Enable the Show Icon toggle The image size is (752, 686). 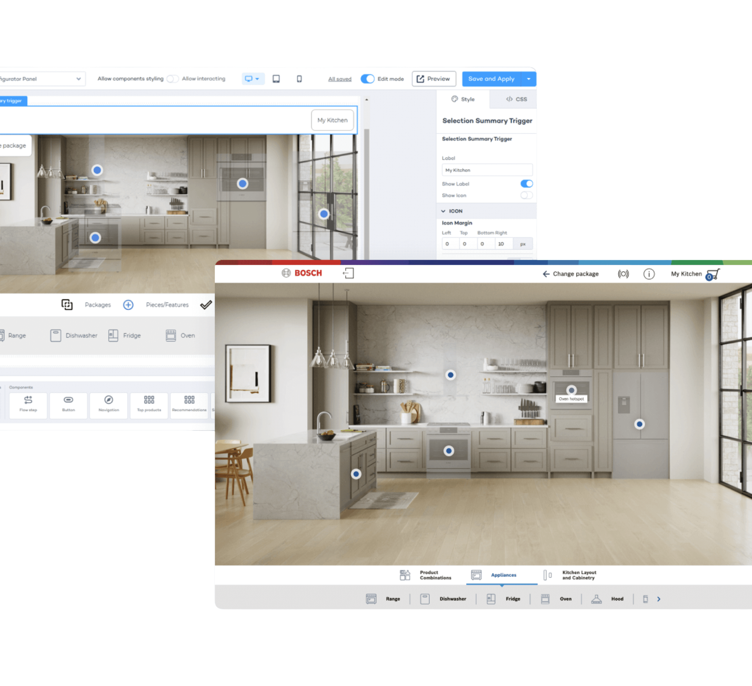coord(526,195)
